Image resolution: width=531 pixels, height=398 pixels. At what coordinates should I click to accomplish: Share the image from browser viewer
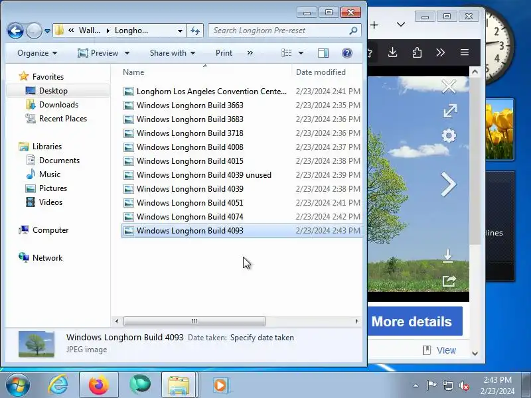point(449,281)
